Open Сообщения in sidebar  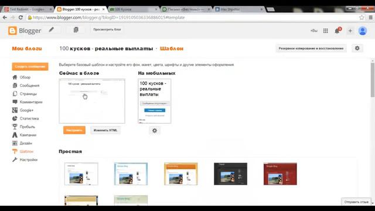(26, 86)
